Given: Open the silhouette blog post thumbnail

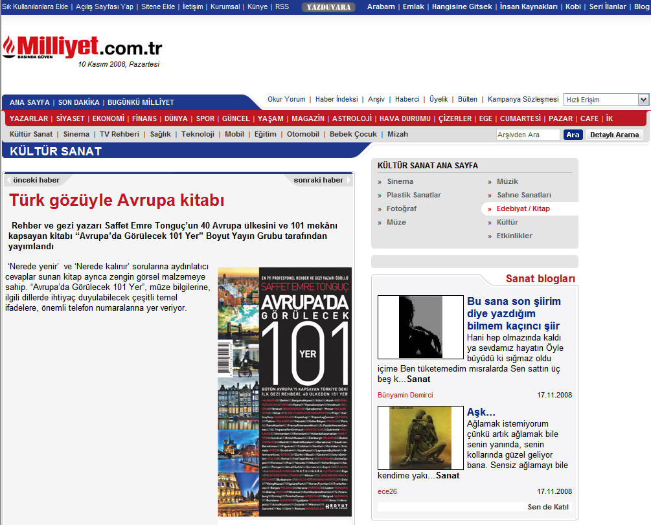Looking at the screenshot, I should pyautogui.click(x=420, y=327).
